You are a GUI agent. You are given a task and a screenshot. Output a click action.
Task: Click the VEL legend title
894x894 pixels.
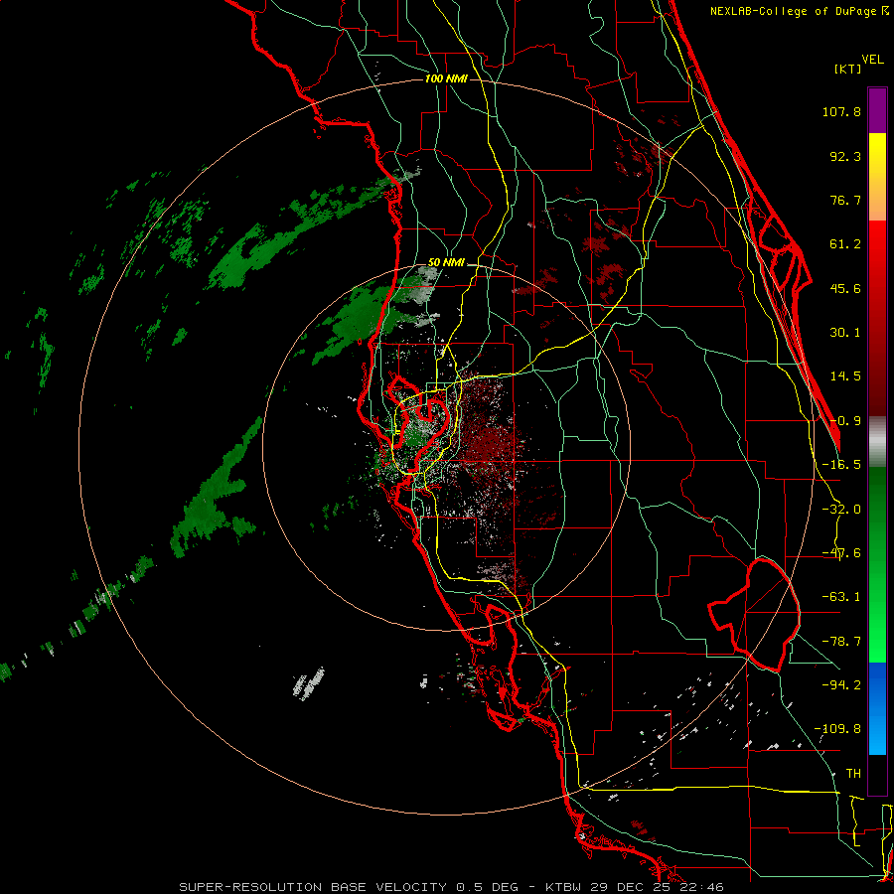(x=872, y=60)
